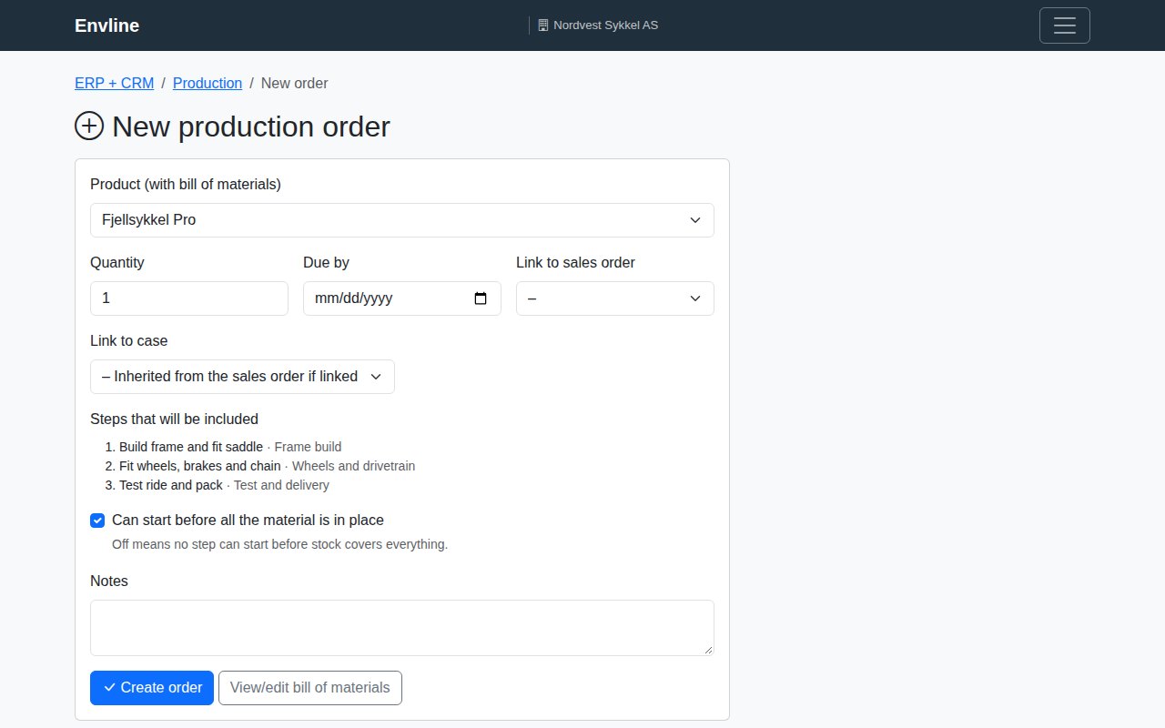Click the 'New production order' heading
Screen dimensions: 1165x728
[x=251, y=126]
